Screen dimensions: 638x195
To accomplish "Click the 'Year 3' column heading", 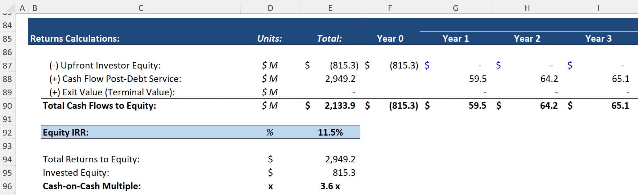I will tap(598, 38).
